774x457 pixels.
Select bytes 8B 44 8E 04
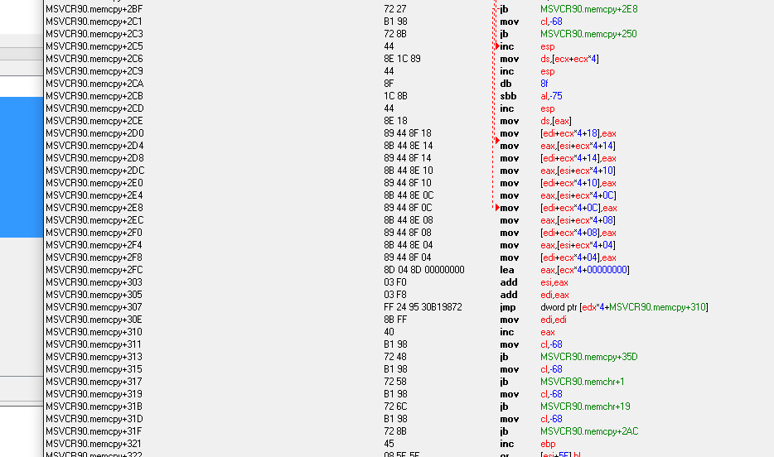[408, 245]
